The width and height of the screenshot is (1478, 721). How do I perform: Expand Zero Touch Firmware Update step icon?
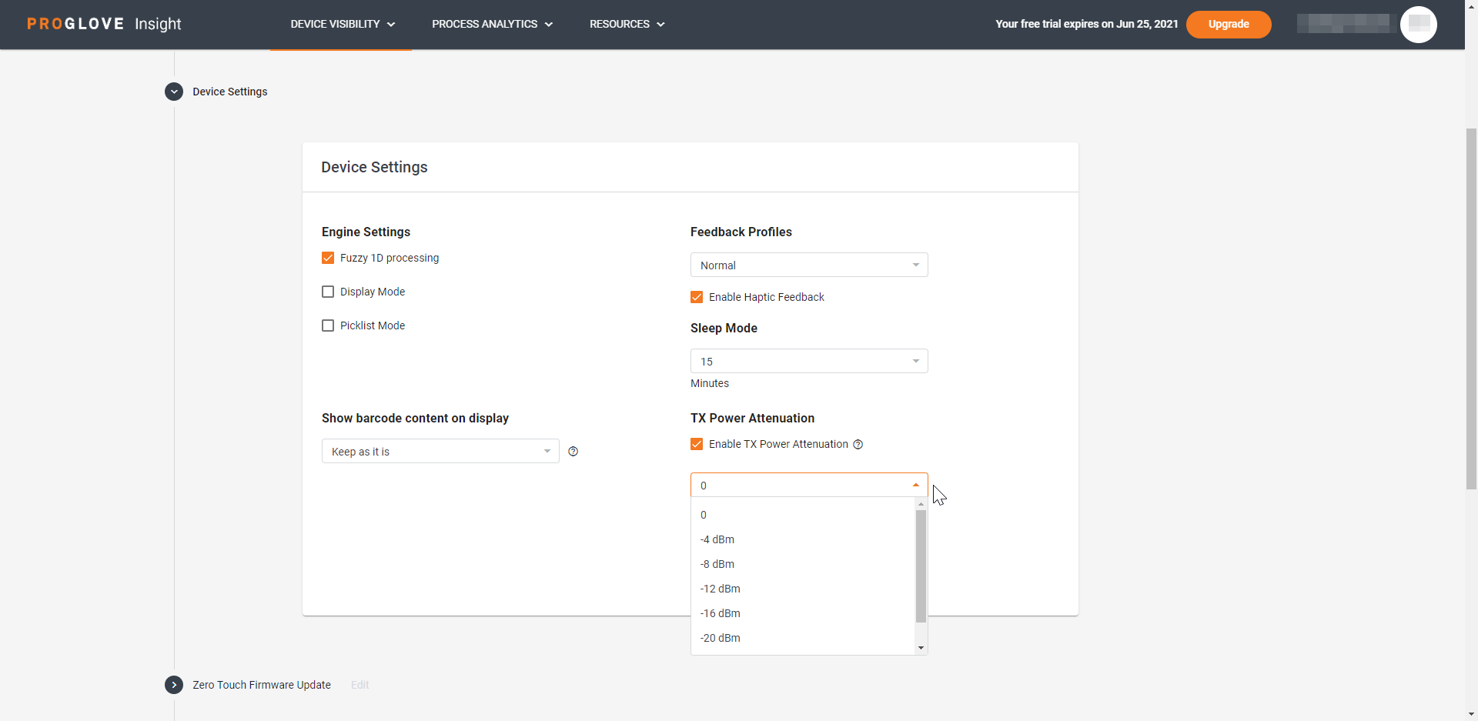(174, 685)
